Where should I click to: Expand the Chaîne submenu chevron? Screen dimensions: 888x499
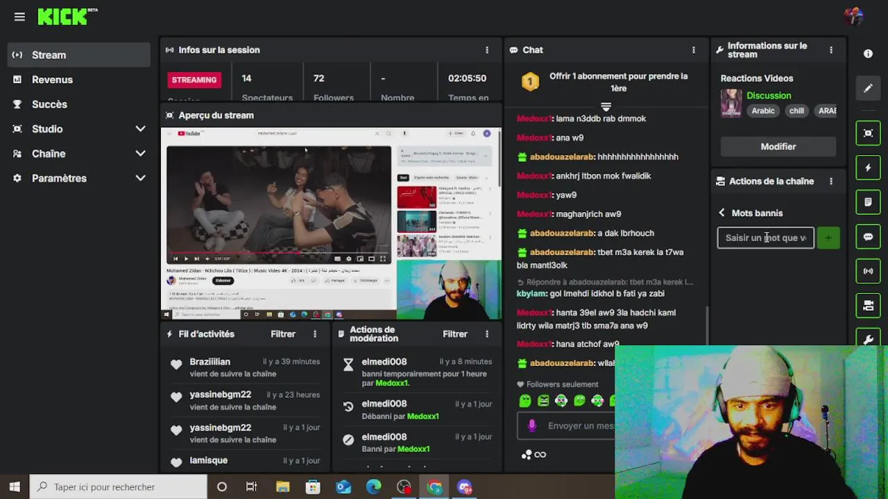140,154
